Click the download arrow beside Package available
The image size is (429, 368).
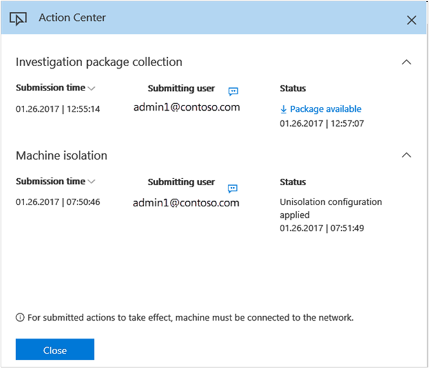284,110
